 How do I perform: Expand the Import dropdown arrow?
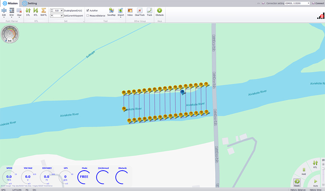coord(121,17)
